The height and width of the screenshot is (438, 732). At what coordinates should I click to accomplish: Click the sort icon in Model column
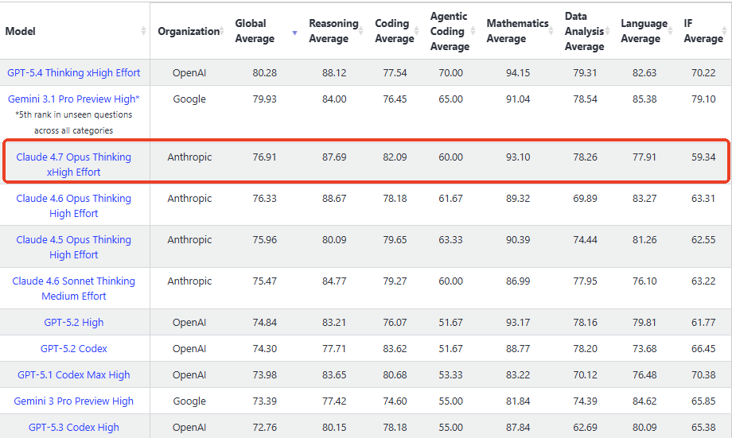(x=143, y=31)
